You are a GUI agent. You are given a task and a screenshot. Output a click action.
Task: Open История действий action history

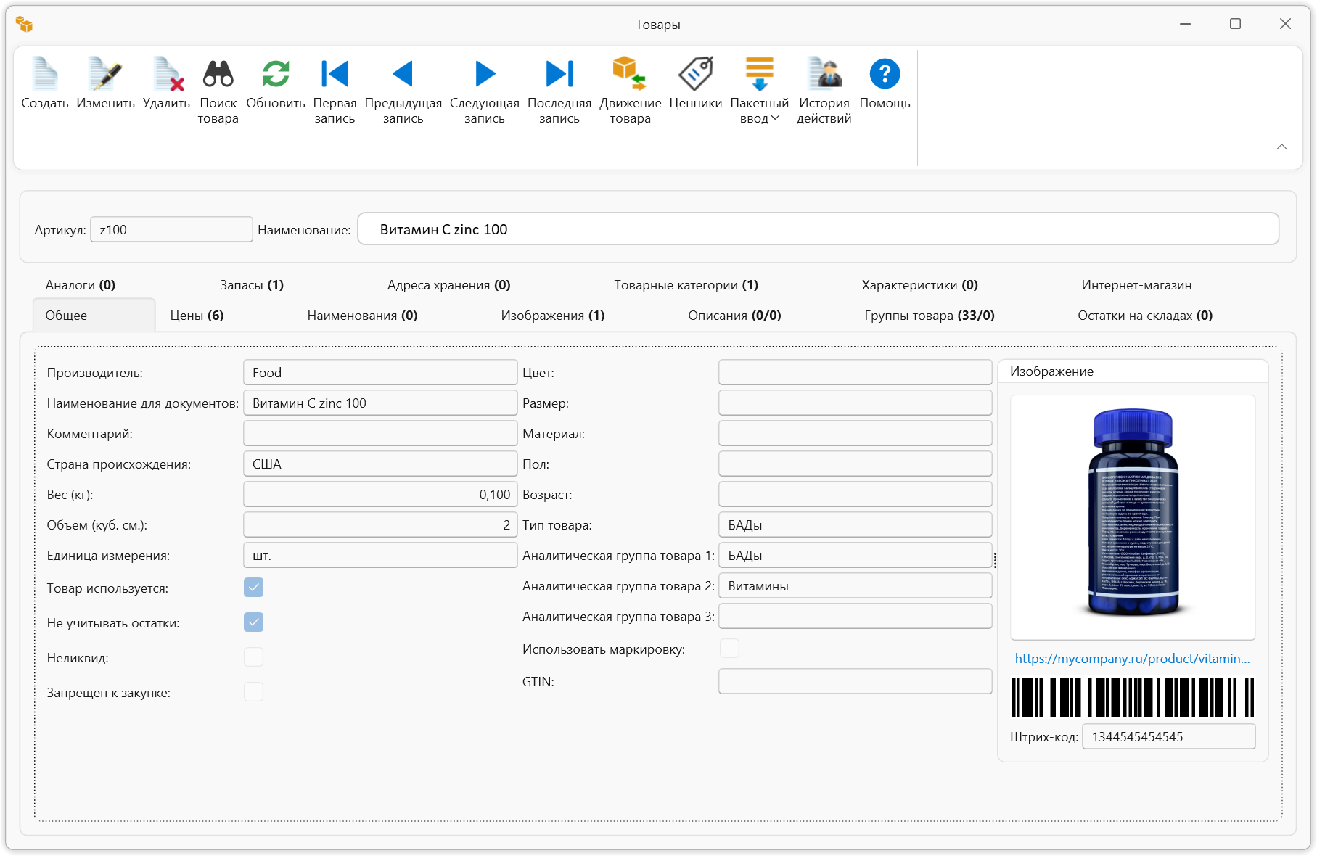(824, 75)
